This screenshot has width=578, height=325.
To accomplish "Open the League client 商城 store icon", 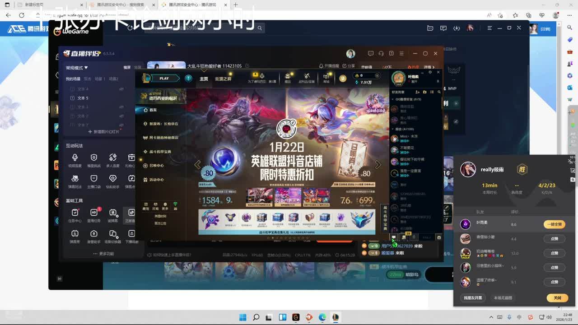I will tap(326, 76).
